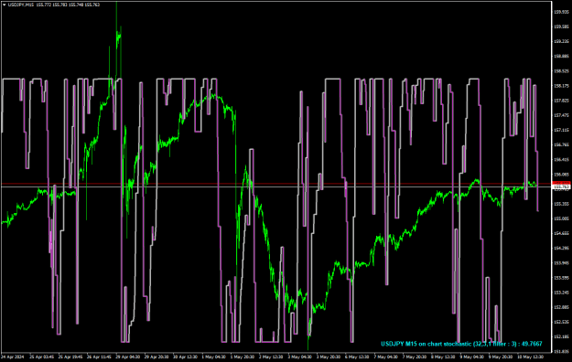Click the 6 May 12:30 time label
Image resolution: width=572 pixels, height=362 pixels.
point(357,357)
